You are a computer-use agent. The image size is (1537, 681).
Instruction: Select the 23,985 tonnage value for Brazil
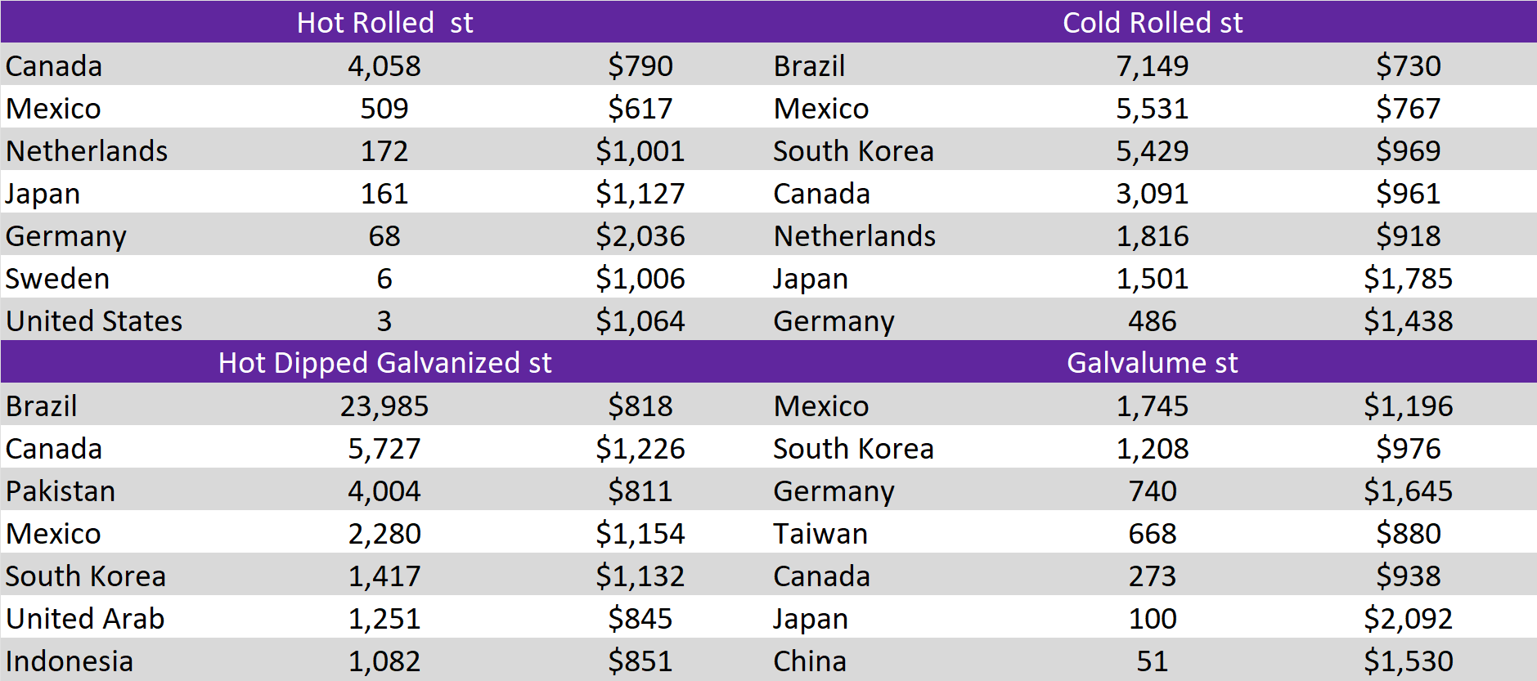384,405
